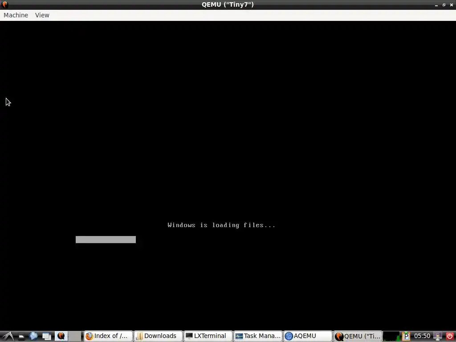Click the CPU usage monitor graph
456x342 pixels.
click(391, 336)
